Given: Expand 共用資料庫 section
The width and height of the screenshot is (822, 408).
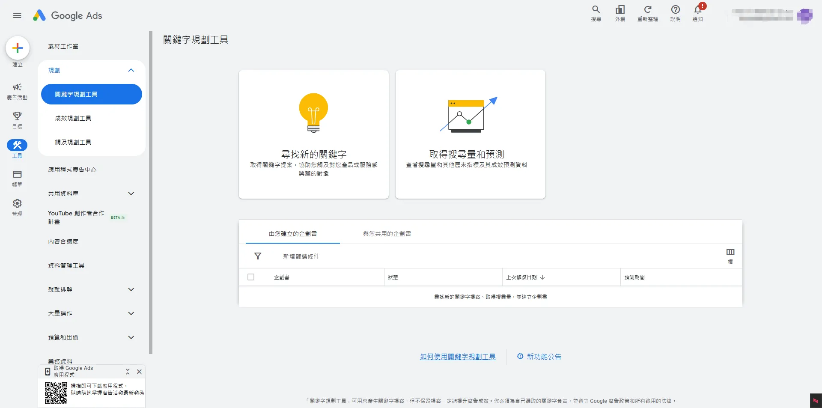Looking at the screenshot, I should click(131, 194).
